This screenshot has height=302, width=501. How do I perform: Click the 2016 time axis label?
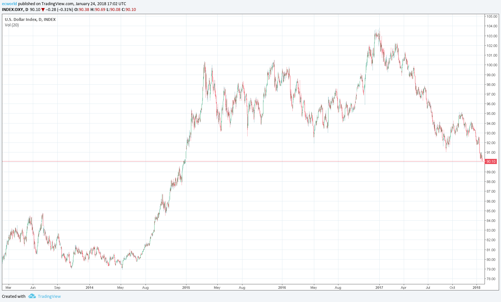tap(282, 288)
